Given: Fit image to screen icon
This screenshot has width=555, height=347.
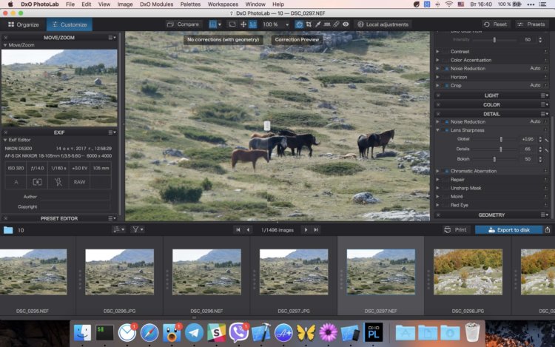Looking at the screenshot, I should pos(232,24).
